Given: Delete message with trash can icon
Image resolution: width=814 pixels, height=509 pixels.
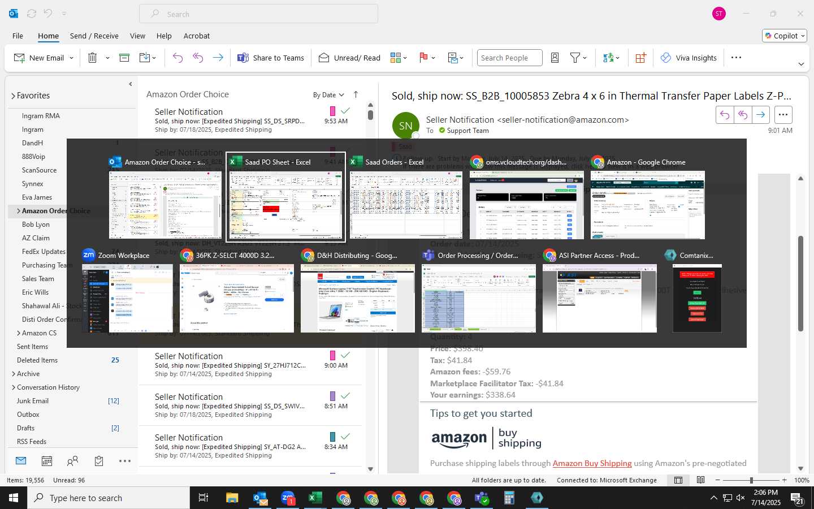Looking at the screenshot, I should [93, 58].
